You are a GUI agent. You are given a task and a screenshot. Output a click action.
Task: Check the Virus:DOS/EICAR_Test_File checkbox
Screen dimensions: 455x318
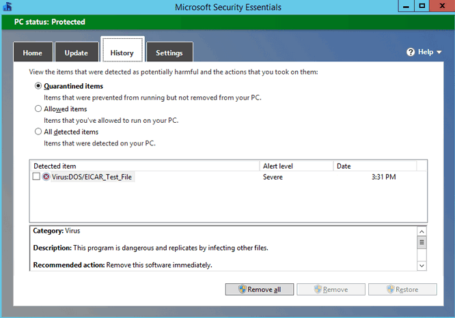coord(36,176)
